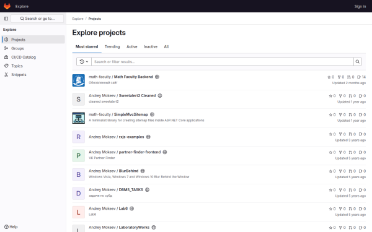Click Explore breadcrumb link

78,19
